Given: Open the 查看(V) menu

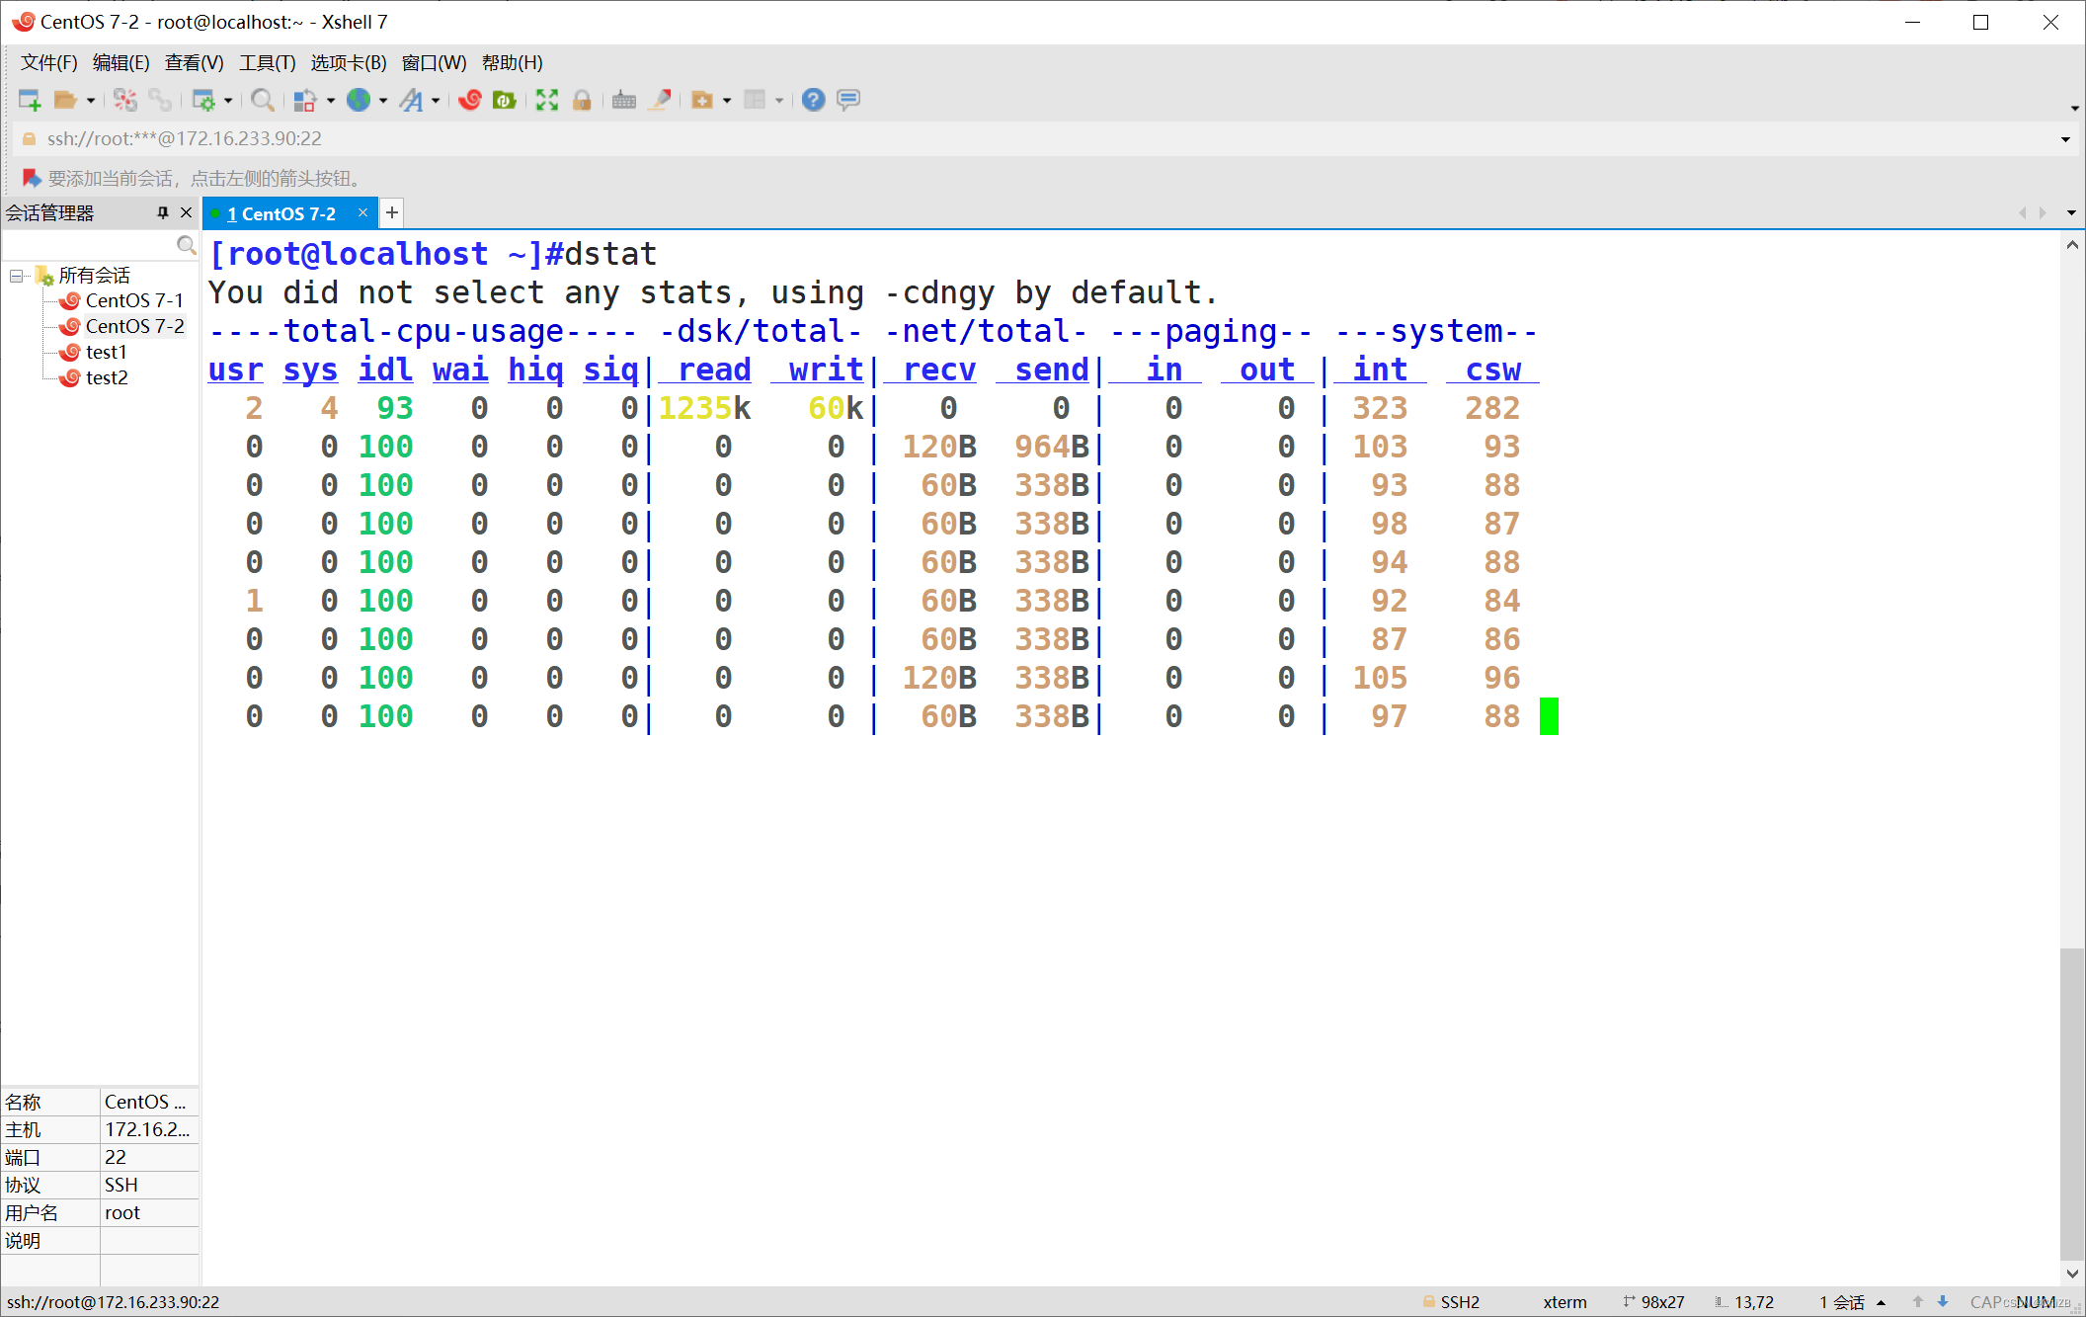Looking at the screenshot, I should click(x=194, y=63).
